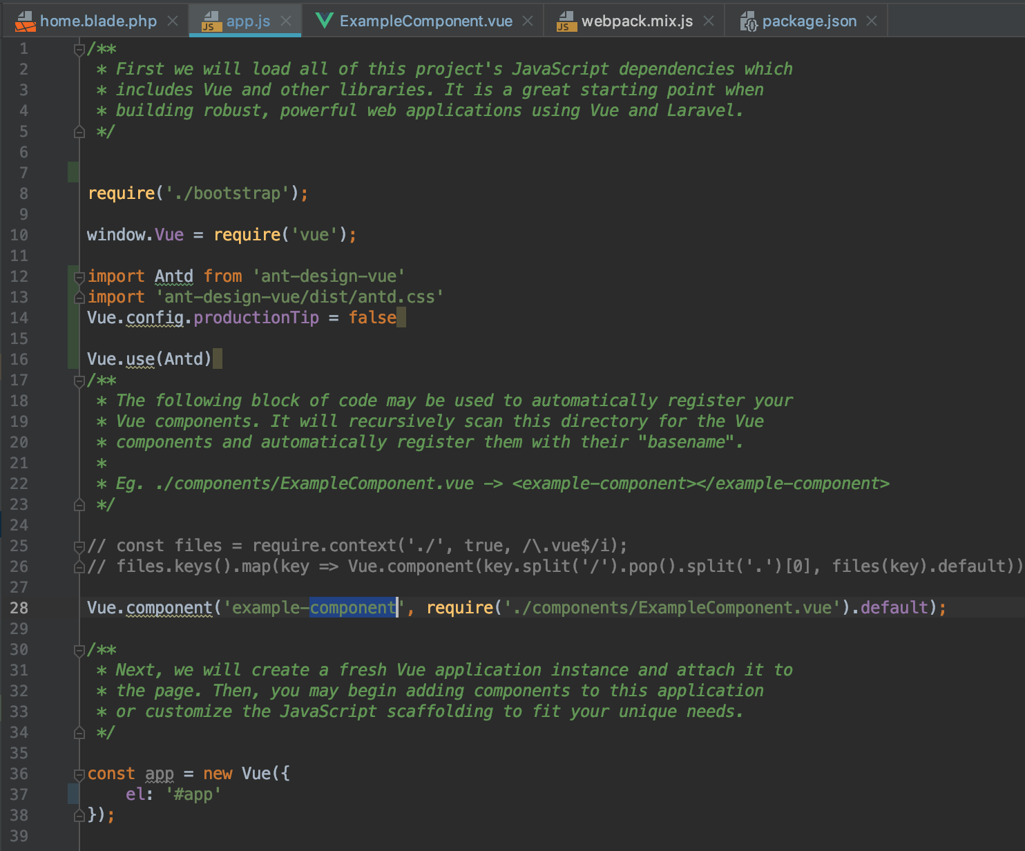
Task: Collapse the import block at line 12
Action: click(x=79, y=277)
